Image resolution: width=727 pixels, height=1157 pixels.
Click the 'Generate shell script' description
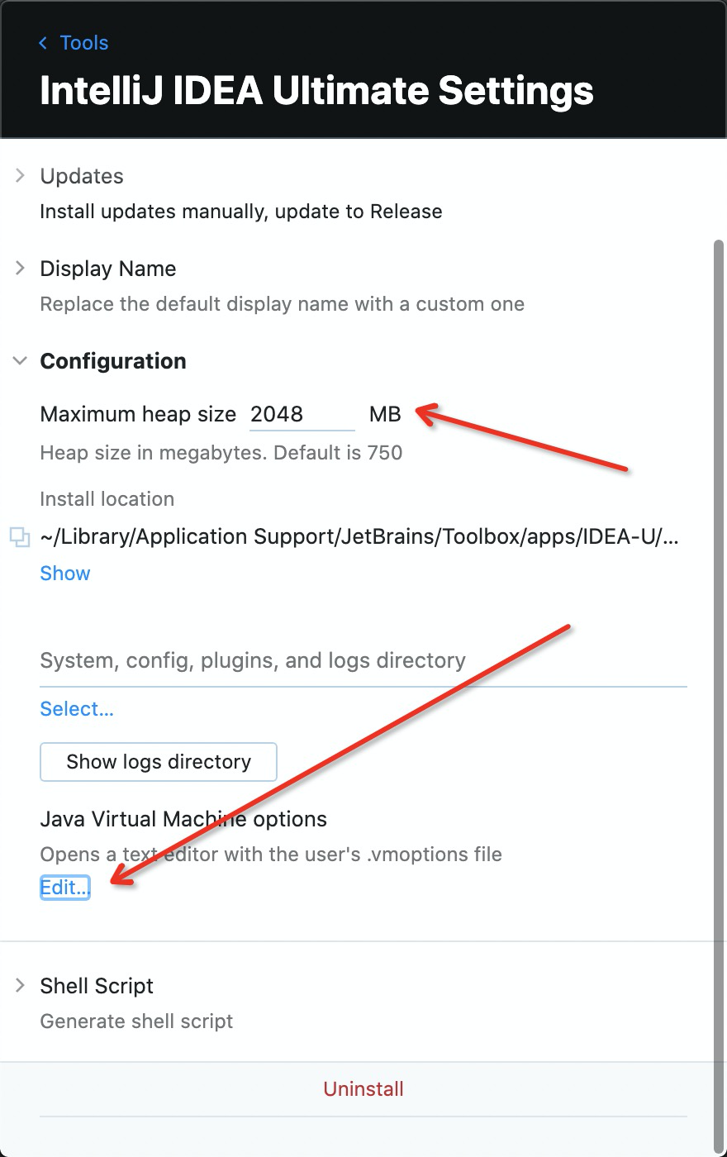(x=136, y=1021)
